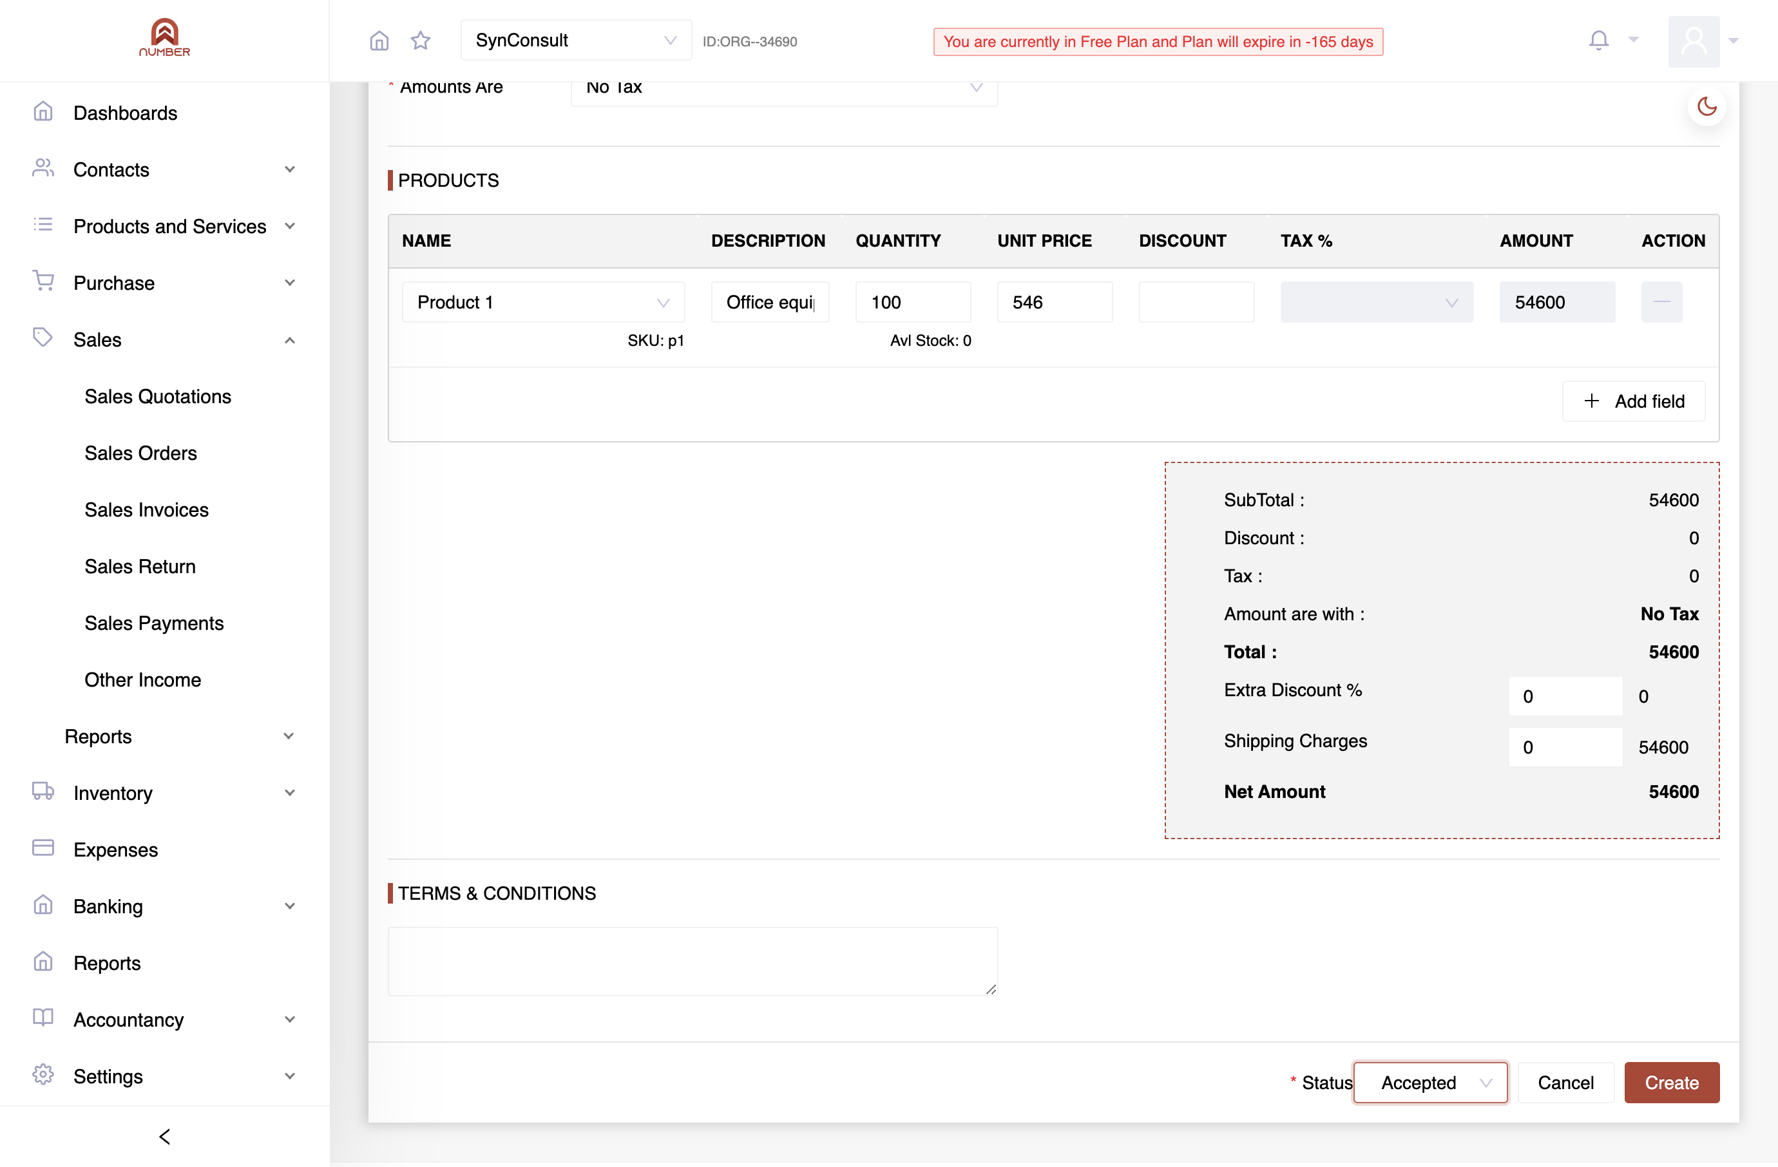Open the Amounts Are No Tax dropdown
This screenshot has height=1167, width=1778.
(x=783, y=88)
